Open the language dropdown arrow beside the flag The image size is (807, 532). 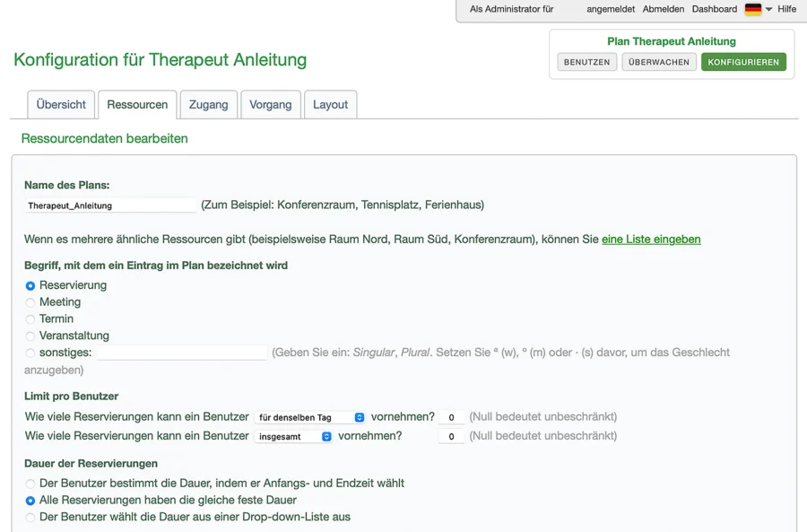pos(769,9)
